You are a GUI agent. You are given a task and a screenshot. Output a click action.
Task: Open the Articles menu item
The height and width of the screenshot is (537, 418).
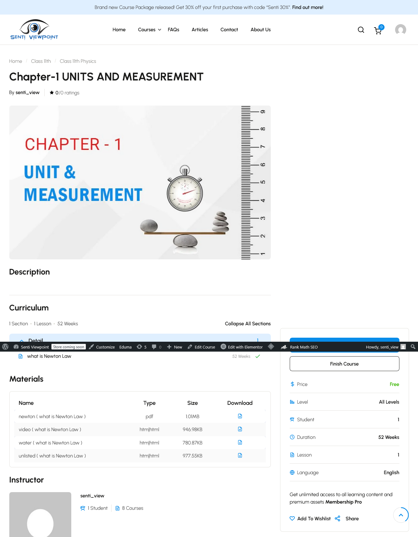[200, 30]
